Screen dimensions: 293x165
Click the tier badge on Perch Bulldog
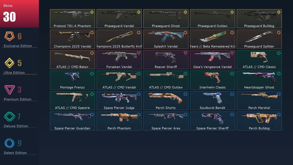coord(279,115)
